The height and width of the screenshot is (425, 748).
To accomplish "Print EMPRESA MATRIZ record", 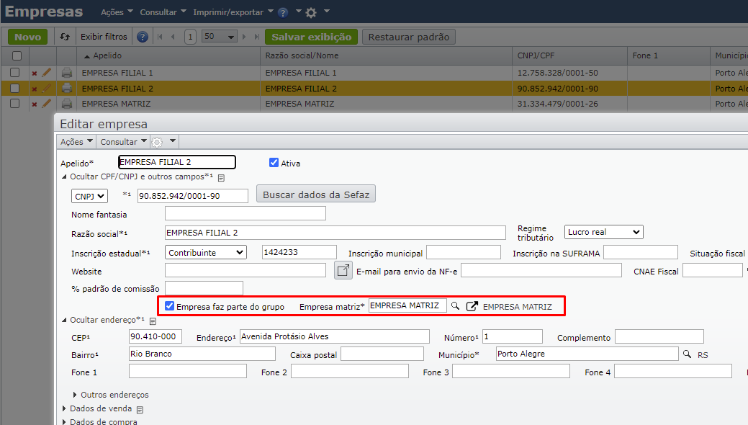I will 67,104.
